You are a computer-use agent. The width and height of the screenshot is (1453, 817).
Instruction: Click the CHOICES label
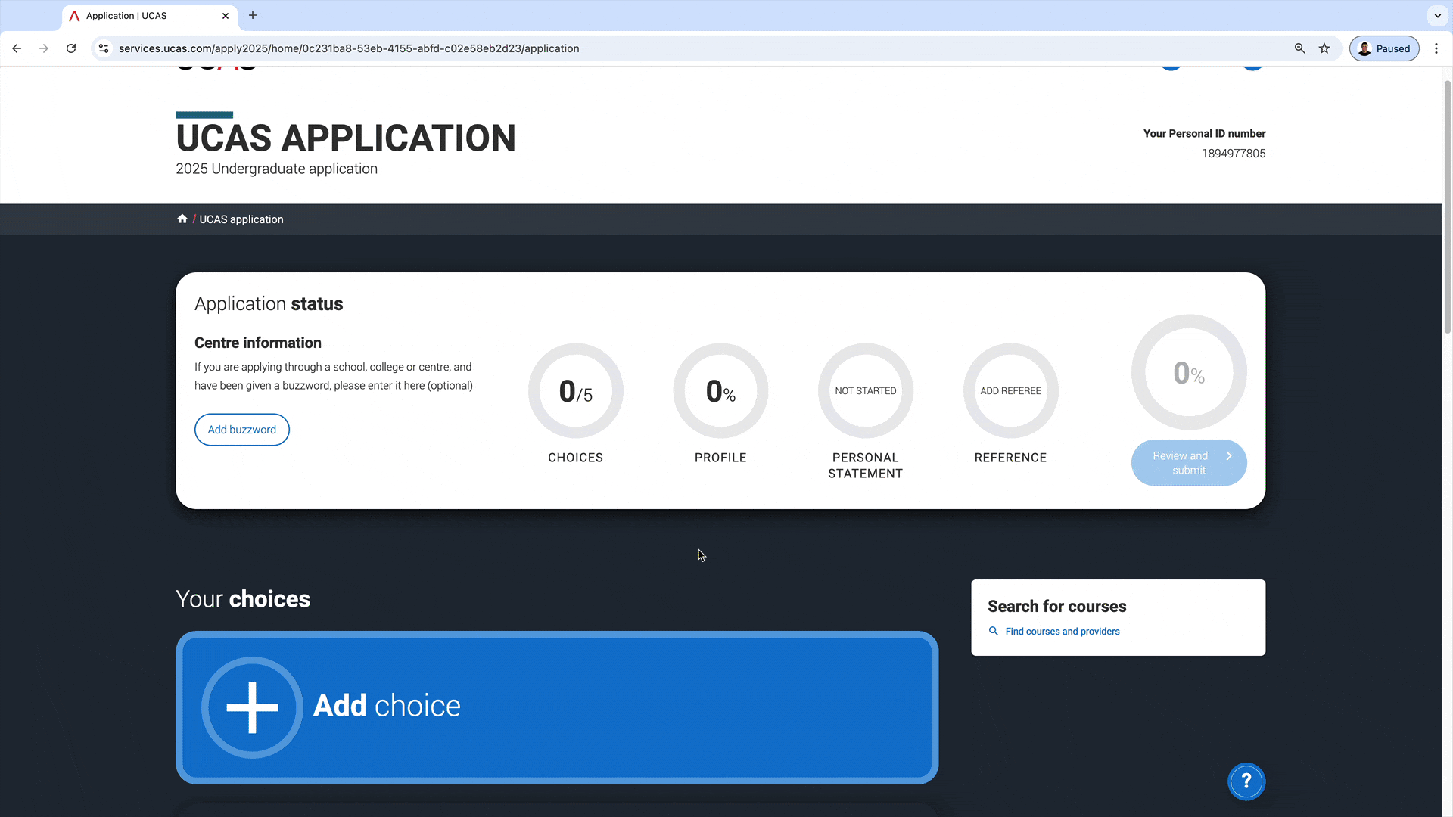click(576, 458)
